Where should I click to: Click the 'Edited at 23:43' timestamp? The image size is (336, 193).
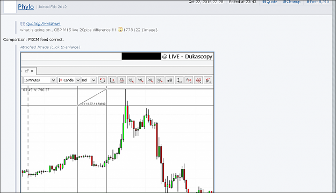point(242,2)
